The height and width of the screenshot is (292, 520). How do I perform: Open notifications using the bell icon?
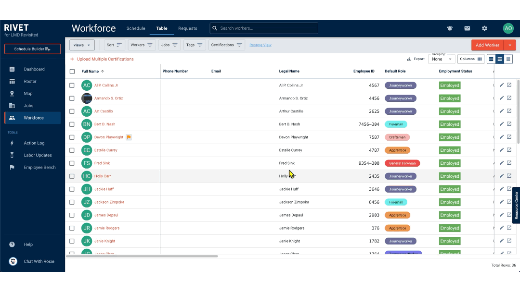tap(449, 28)
